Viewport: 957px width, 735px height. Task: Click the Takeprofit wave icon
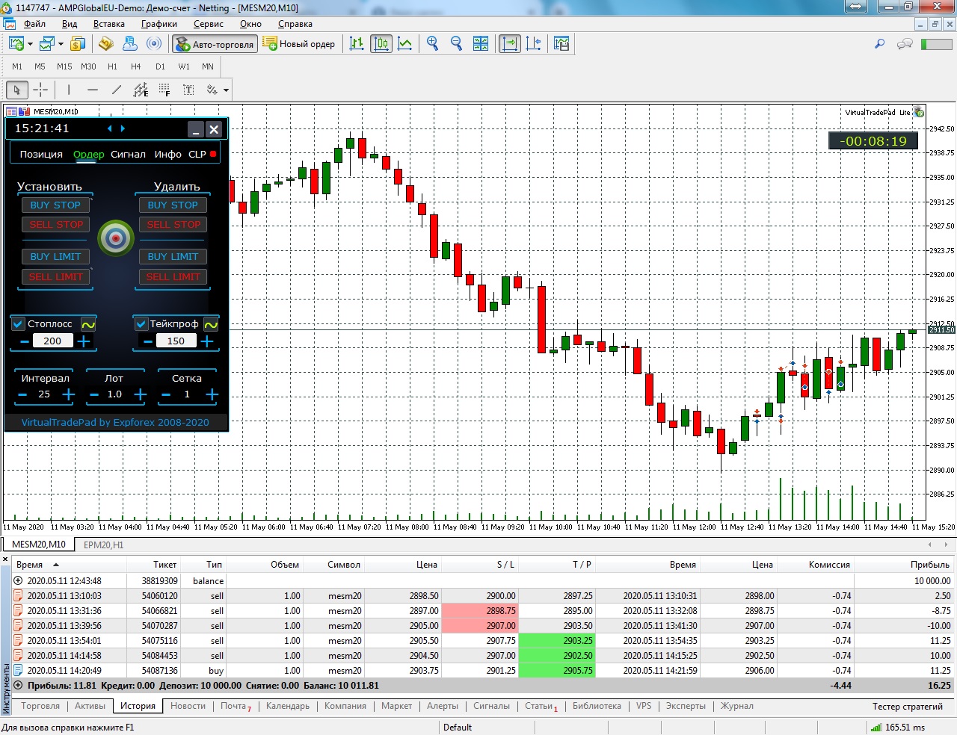tap(212, 324)
